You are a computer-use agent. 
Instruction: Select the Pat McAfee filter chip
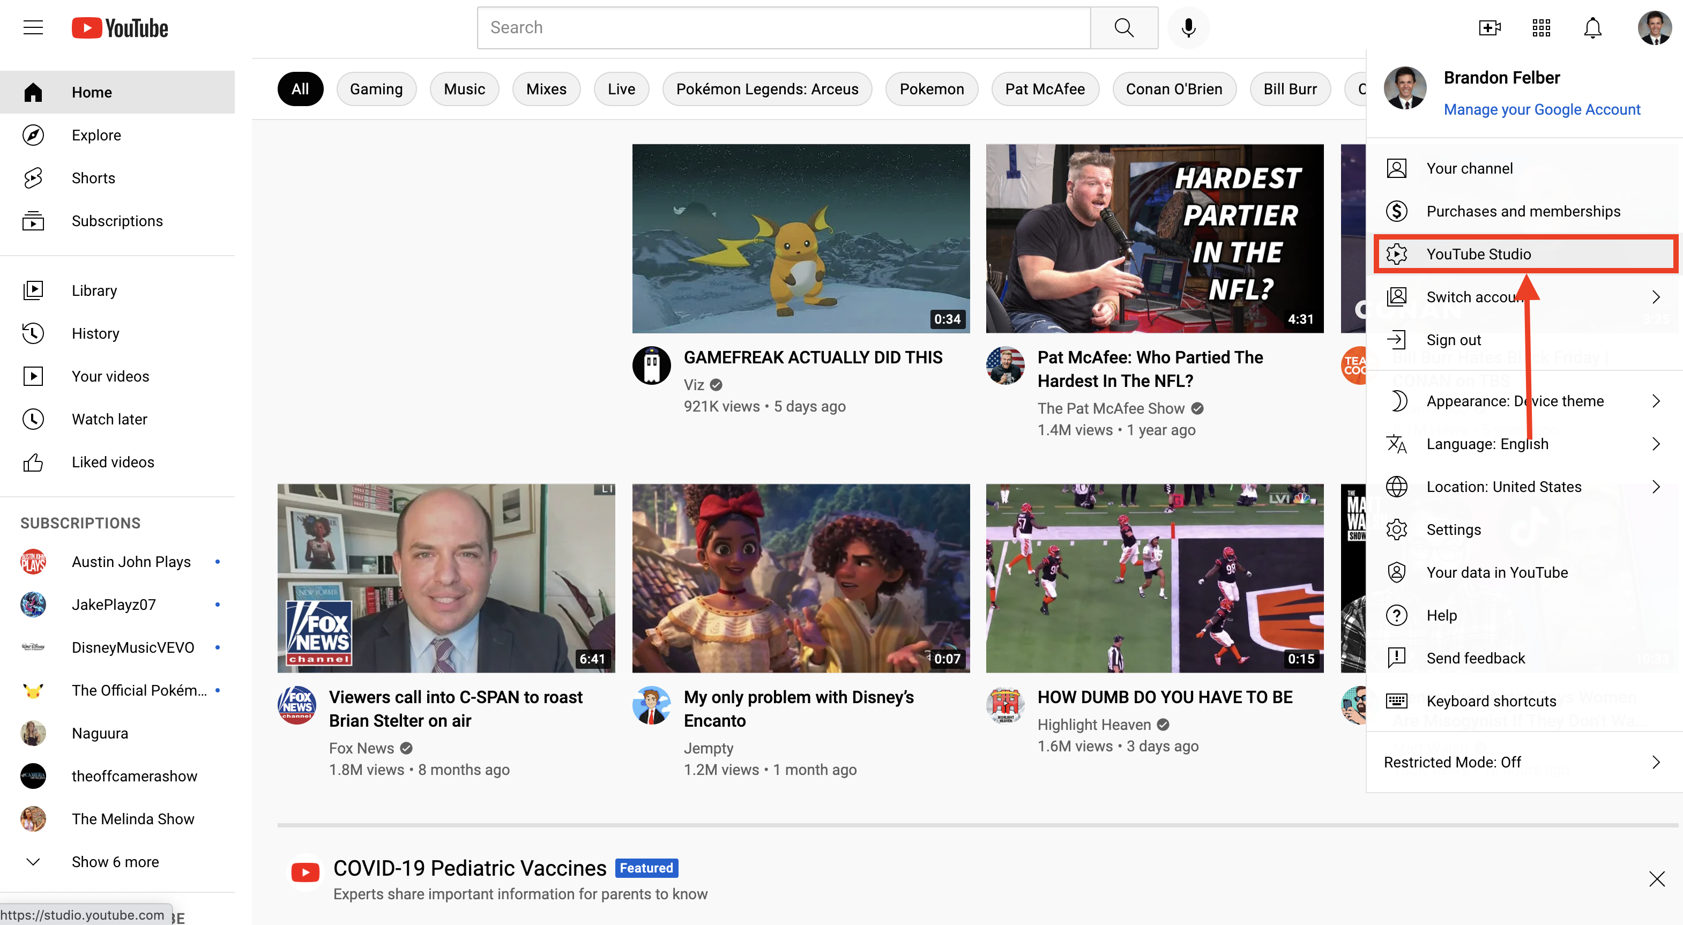pyautogui.click(x=1045, y=89)
